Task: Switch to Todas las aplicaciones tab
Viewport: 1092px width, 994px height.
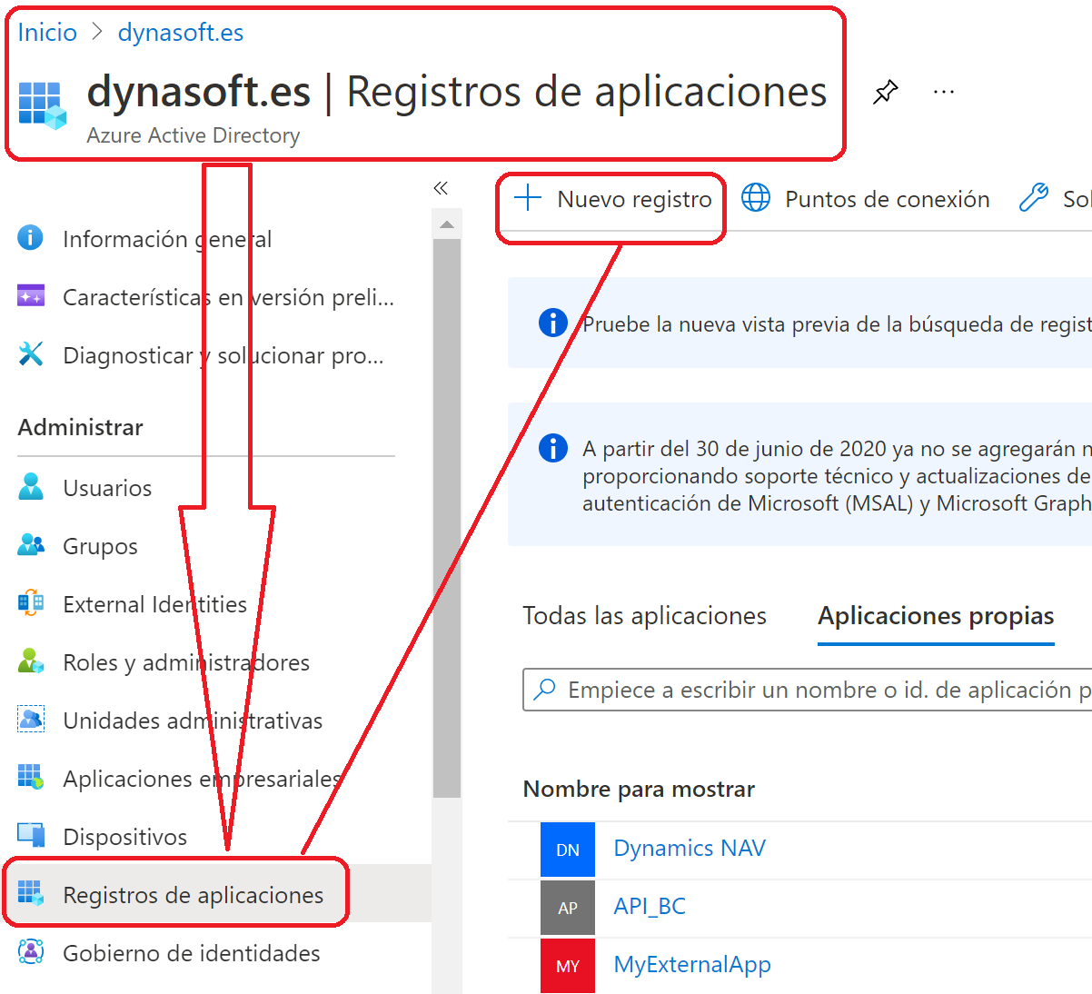Action: [645, 616]
